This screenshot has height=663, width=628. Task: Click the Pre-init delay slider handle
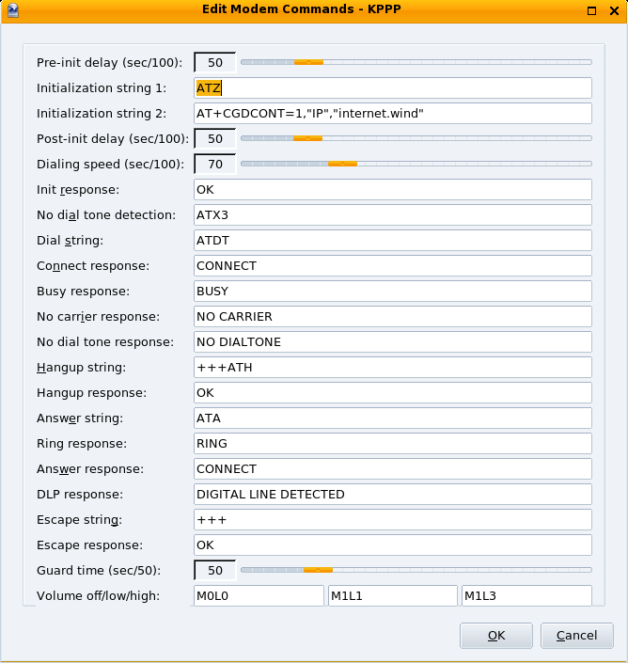[x=309, y=62]
